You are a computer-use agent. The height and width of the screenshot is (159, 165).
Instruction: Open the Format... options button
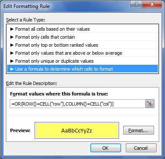pos(138,130)
